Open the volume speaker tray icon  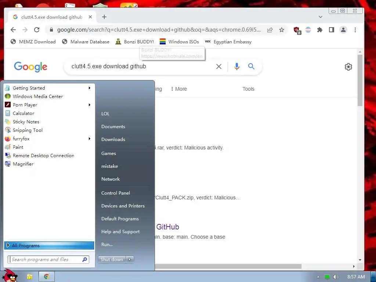point(336,277)
